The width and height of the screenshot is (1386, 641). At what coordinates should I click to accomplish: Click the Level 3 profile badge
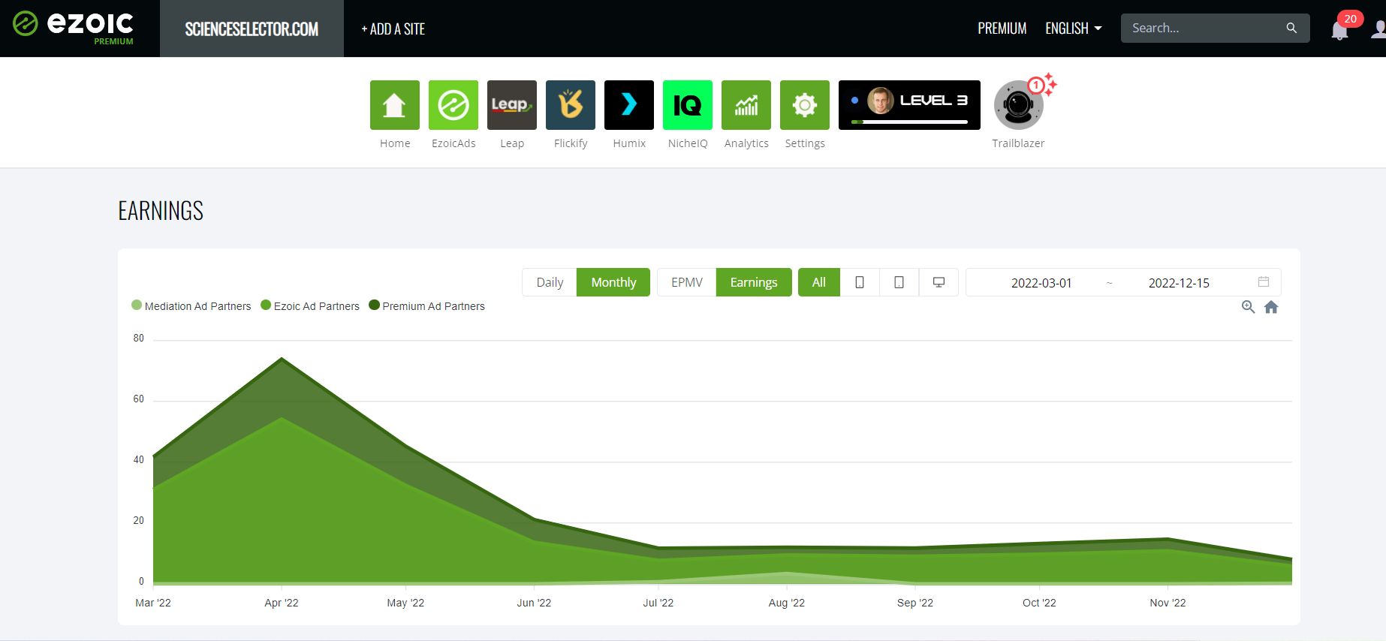(909, 105)
